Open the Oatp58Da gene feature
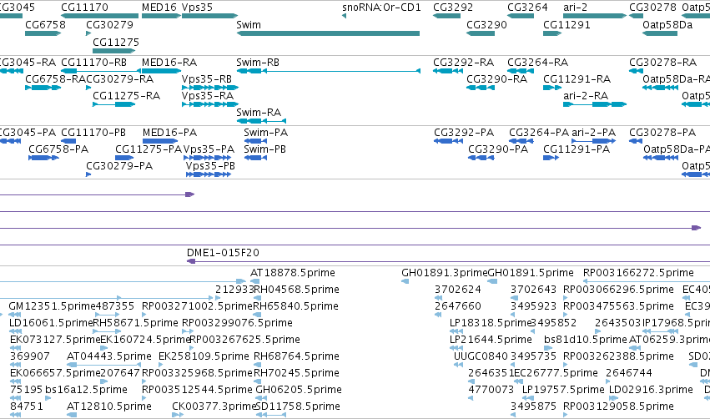 [660, 33]
